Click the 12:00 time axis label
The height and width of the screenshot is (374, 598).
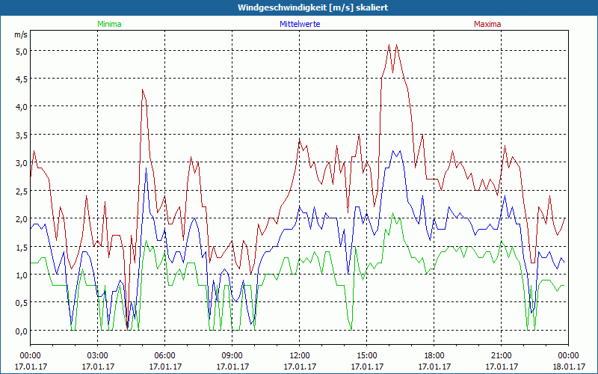(x=300, y=356)
